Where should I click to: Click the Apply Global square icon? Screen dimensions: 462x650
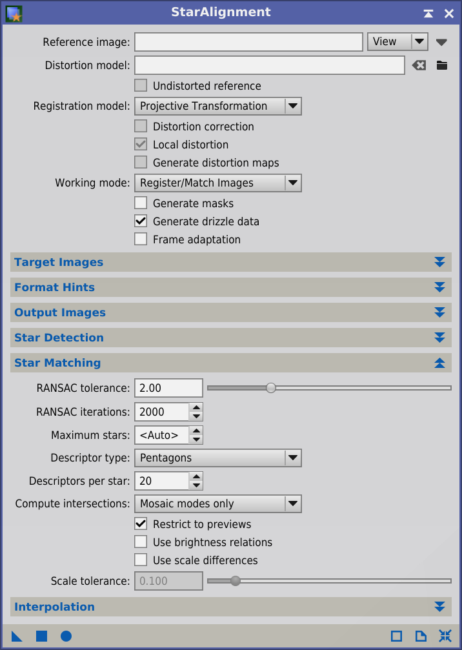(x=41, y=636)
